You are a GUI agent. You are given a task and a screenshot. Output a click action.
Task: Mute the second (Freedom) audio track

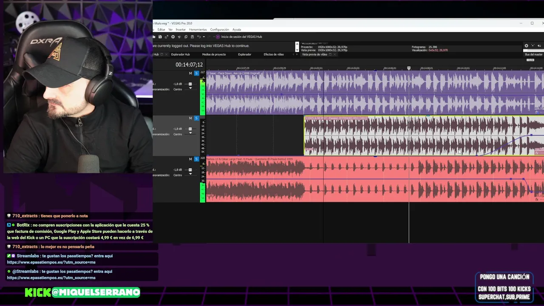(190, 118)
